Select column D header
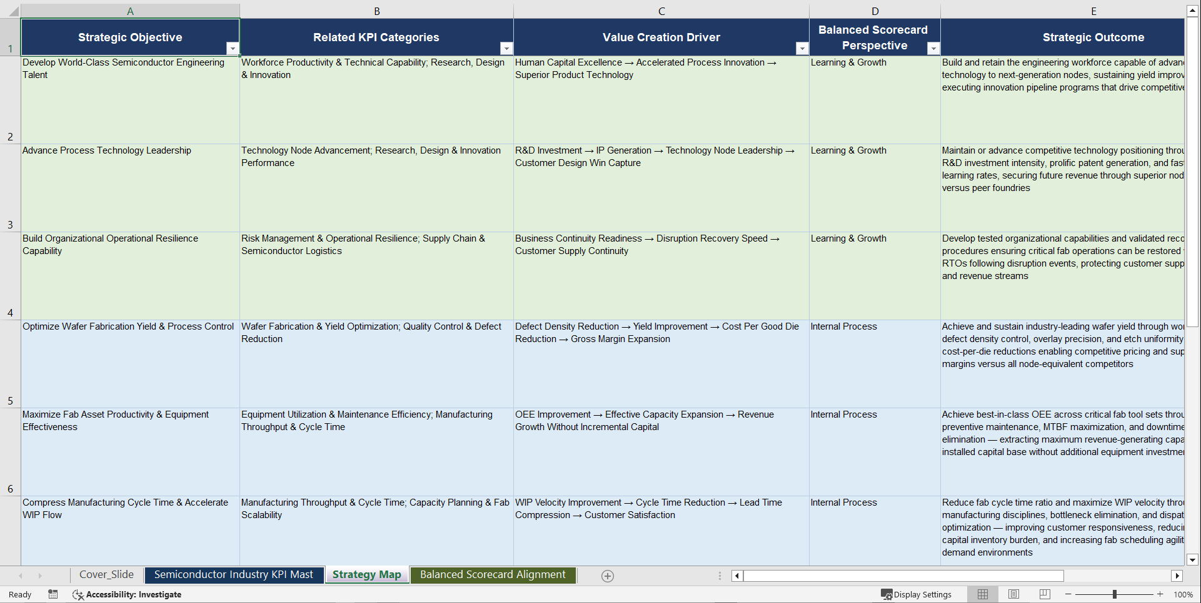Viewport: 1201px width, 603px height. pos(875,11)
